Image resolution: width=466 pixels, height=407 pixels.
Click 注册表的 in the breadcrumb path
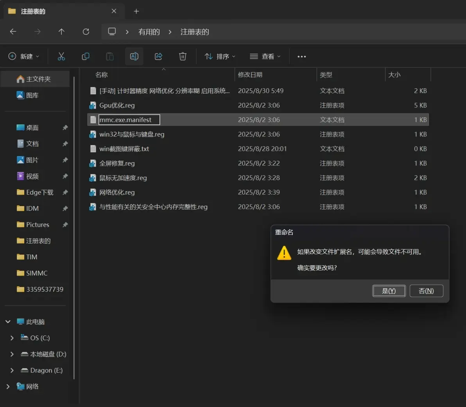tap(195, 32)
